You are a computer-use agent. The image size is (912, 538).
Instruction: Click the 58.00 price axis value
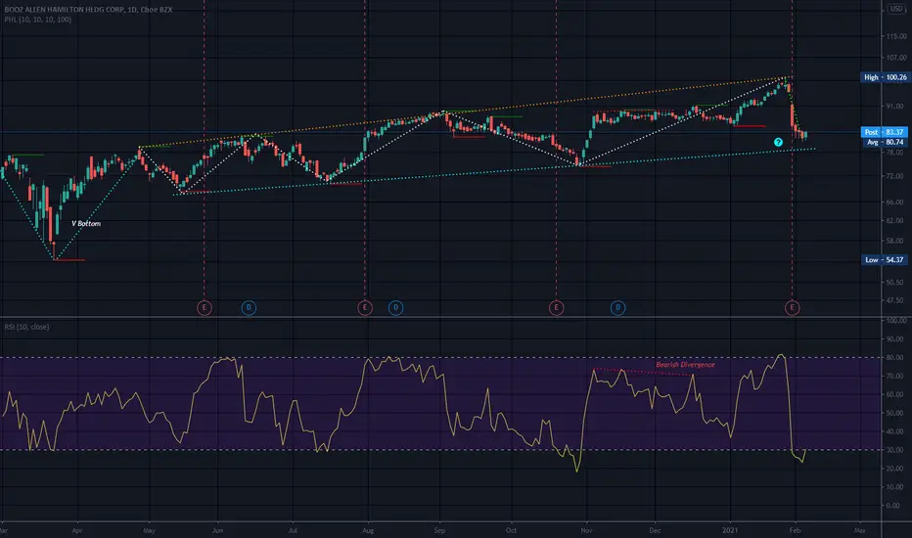(x=895, y=241)
